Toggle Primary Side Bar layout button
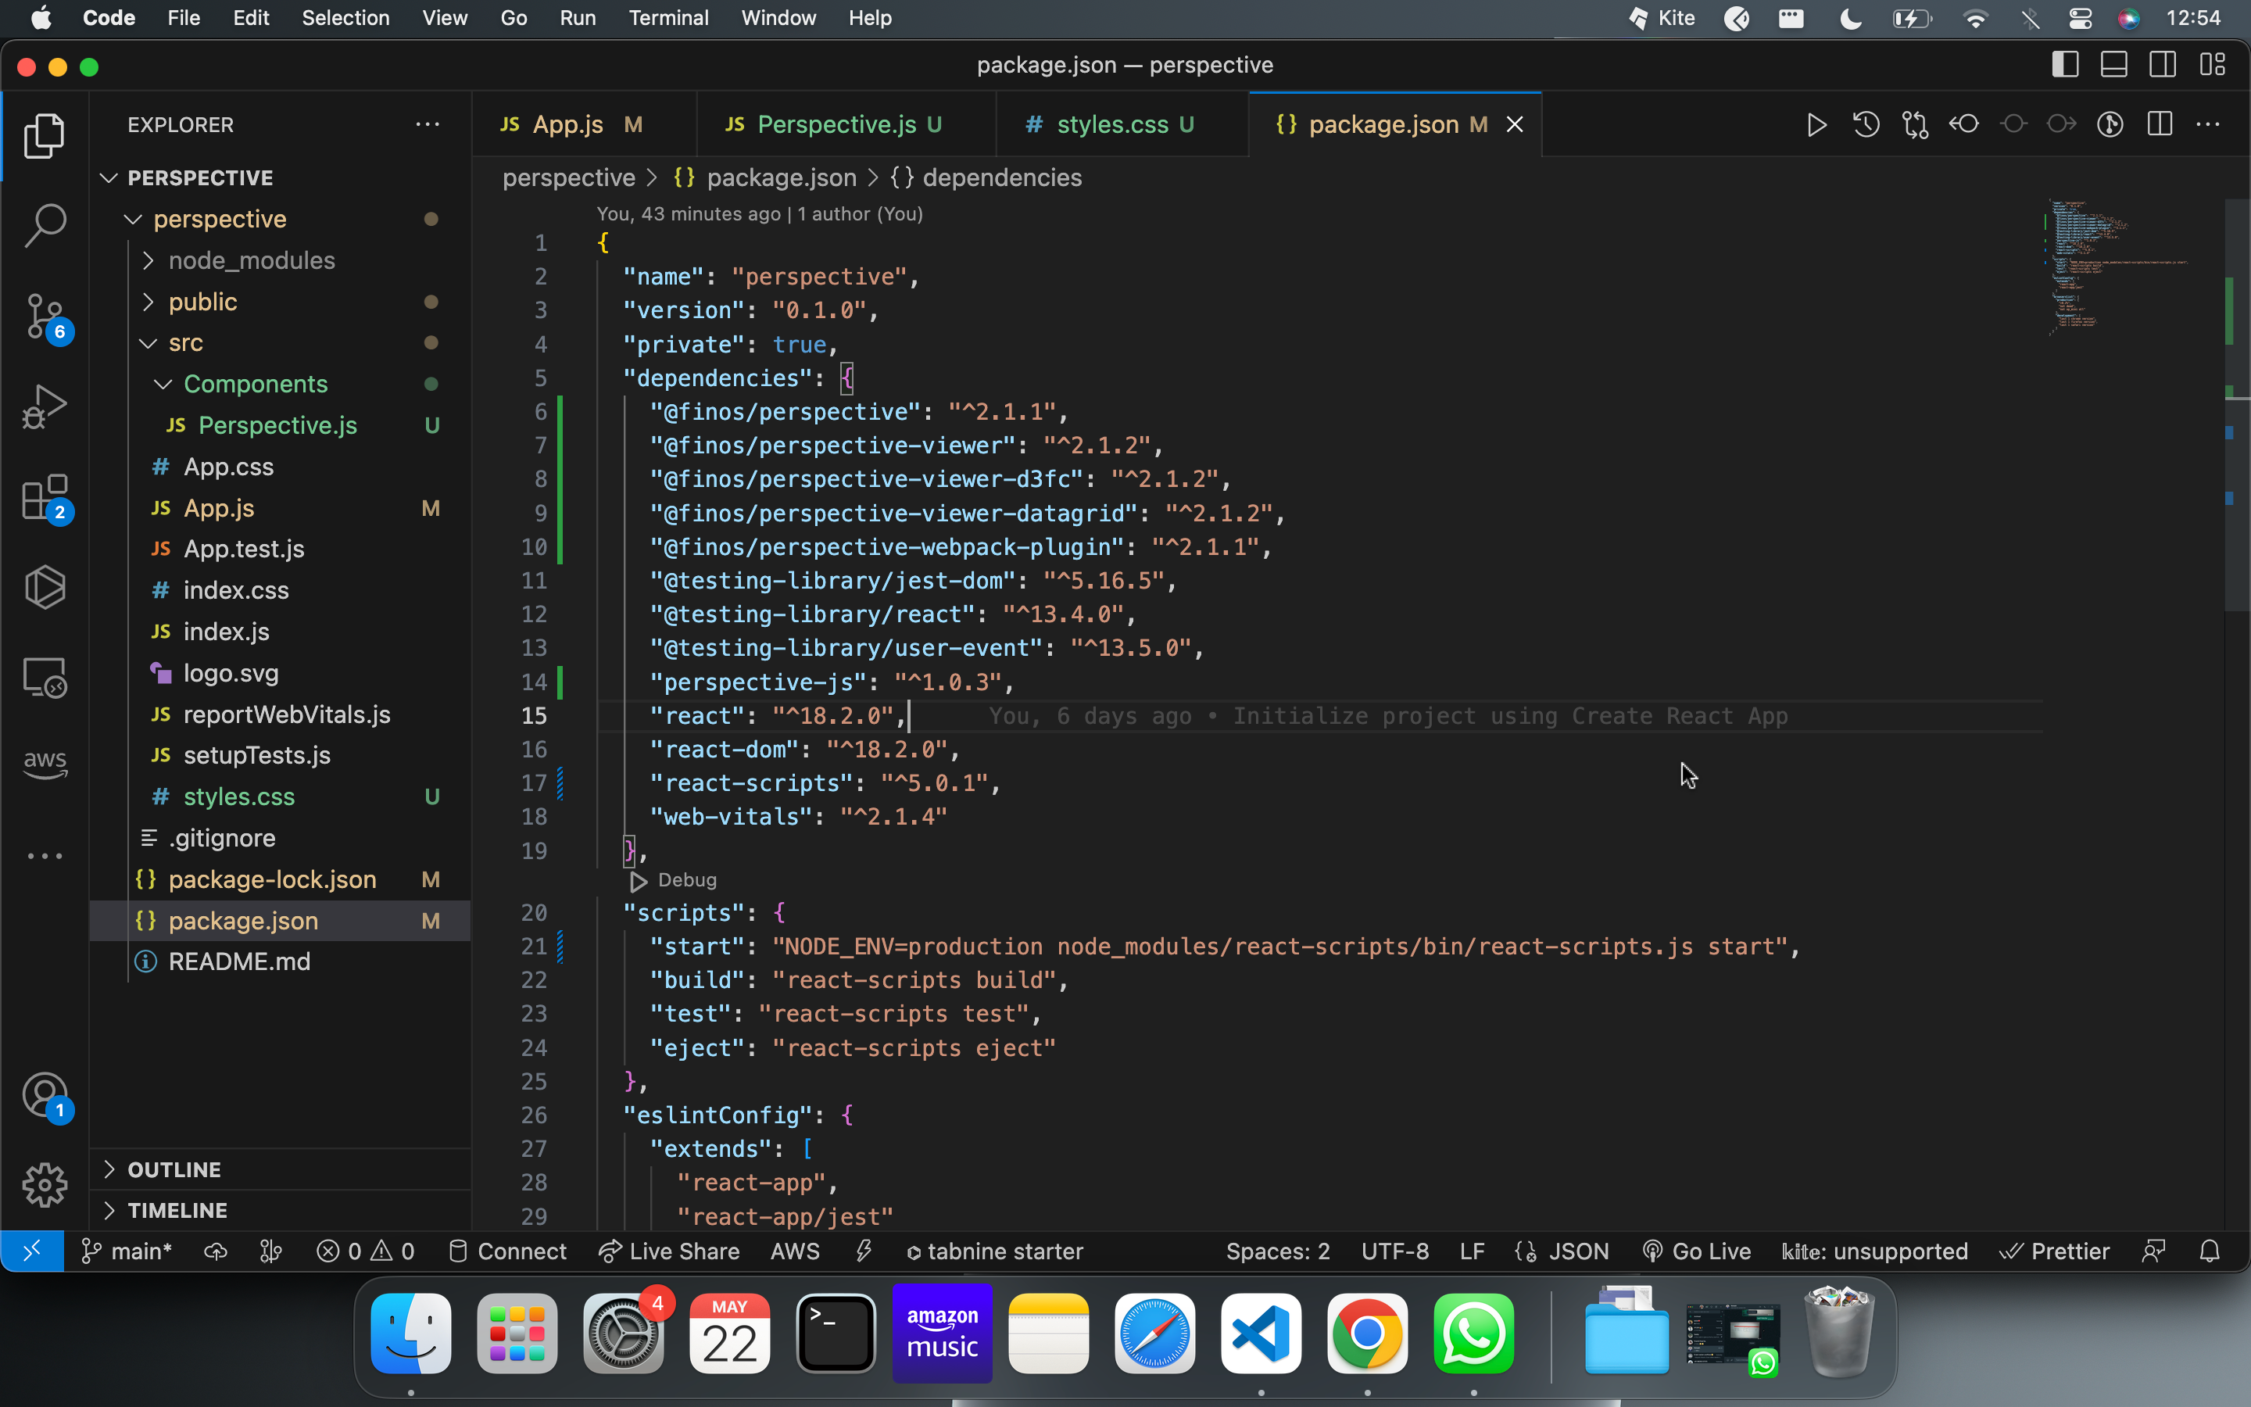The width and height of the screenshot is (2251, 1407). (2065, 65)
